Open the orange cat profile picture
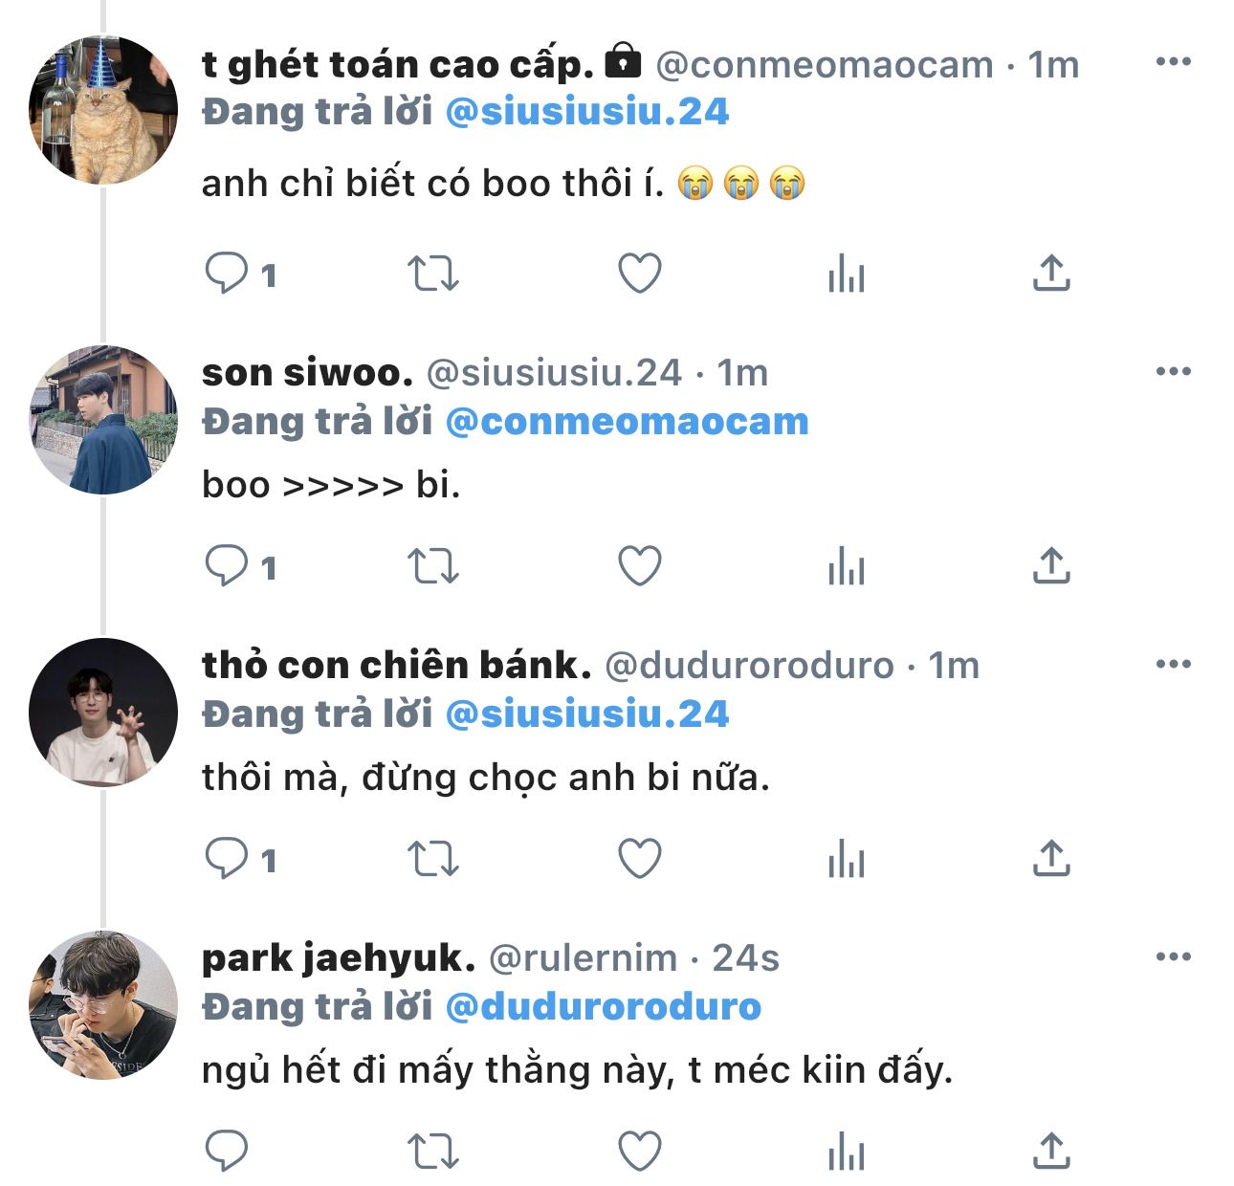This screenshot has width=1234, height=1186. [103, 110]
